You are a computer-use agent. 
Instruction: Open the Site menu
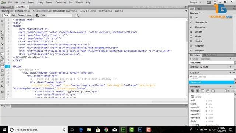[x=70, y=3]
